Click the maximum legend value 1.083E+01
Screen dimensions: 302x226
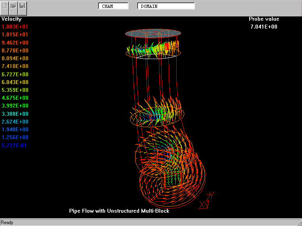[15, 27]
